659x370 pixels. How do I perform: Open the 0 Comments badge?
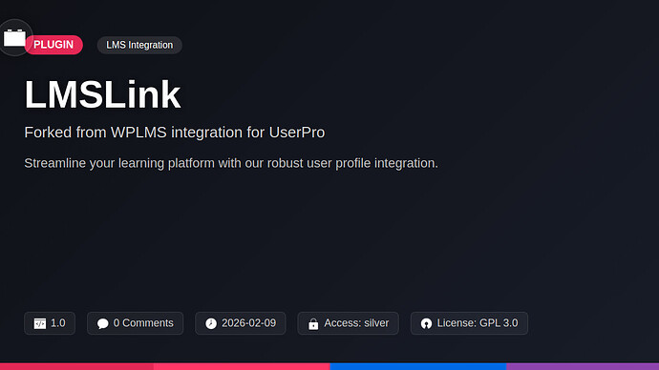coord(135,323)
